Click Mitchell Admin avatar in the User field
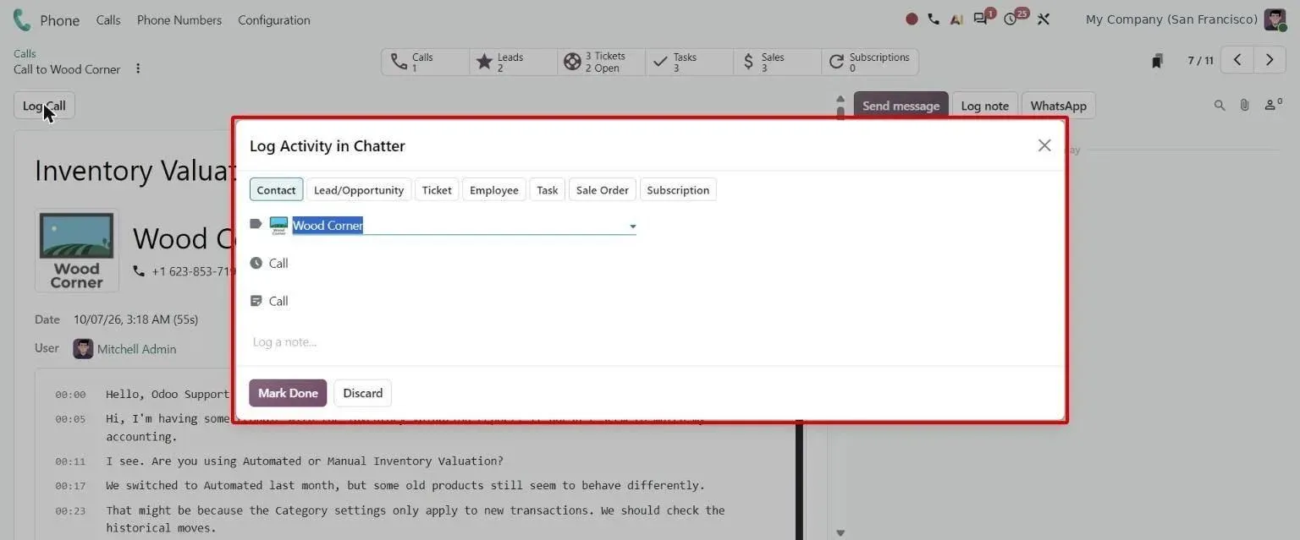The width and height of the screenshot is (1300, 540). click(x=83, y=349)
